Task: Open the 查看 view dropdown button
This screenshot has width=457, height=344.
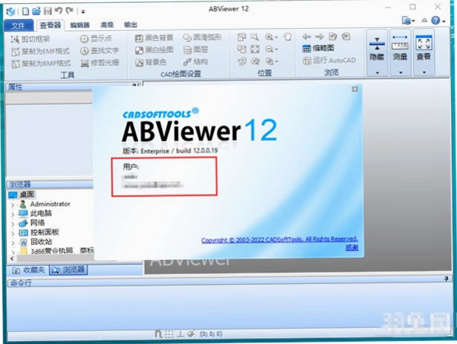Action: 424,52
